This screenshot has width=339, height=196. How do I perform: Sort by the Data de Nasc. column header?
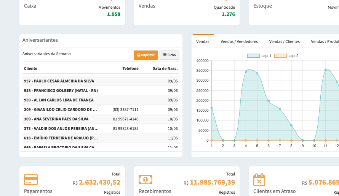165,69
